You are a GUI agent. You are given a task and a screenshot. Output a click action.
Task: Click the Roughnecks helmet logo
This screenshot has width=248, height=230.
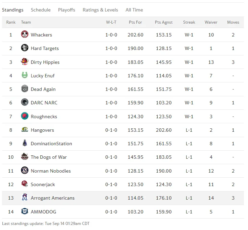(25, 116)
